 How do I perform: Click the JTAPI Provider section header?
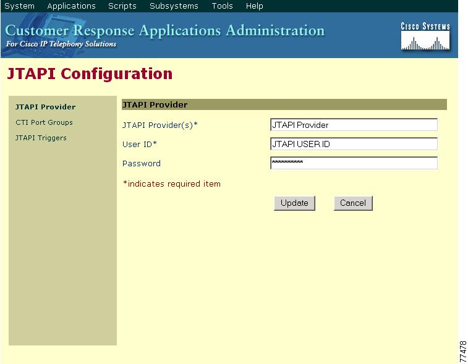pyautogui.click(x=284, y=104)
